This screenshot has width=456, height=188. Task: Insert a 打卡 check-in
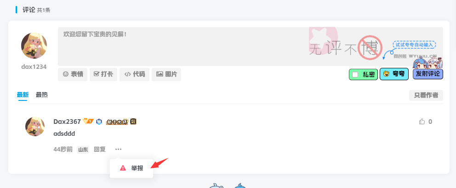pyautogui.click(x=103, y=74)
